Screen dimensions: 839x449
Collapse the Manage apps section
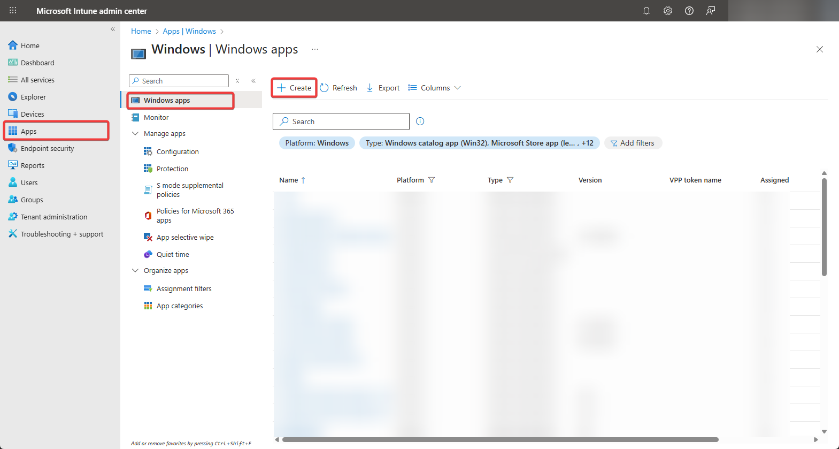point(135,134)
